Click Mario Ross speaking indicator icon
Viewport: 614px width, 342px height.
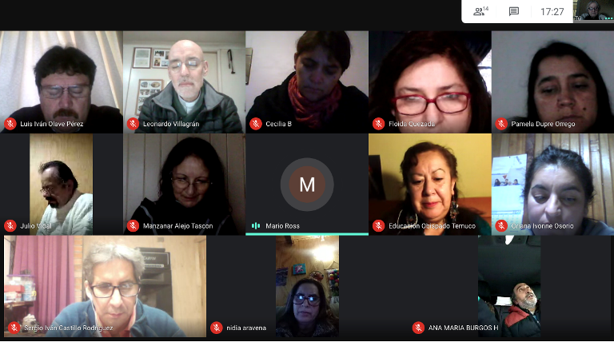click(x=256, y=226)
